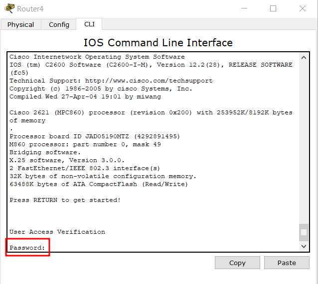The width and height of the screenshot is (318, 284).
Task: Click 'Cisco Internetwork Operating System Software' line
Action: (97, 57)
